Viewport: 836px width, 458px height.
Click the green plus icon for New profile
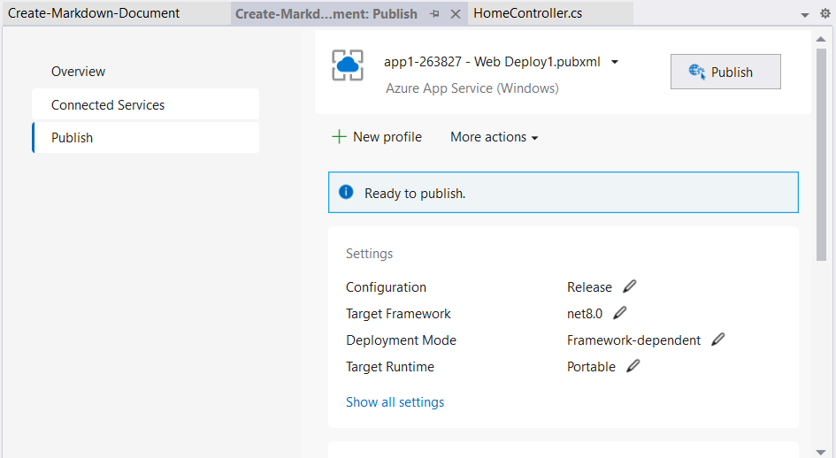tap(339, 137)
